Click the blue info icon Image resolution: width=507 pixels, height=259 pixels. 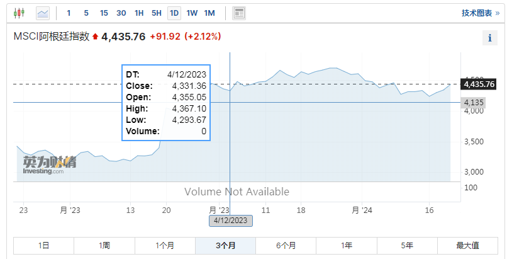point(490,38)
